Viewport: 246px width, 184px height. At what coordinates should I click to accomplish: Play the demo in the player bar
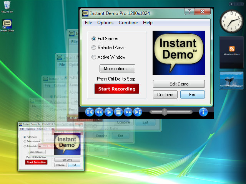[109, 112]
